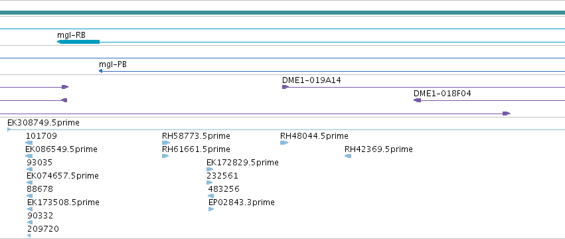Select the RH48044.5prime feature arrow

point(284,143)
